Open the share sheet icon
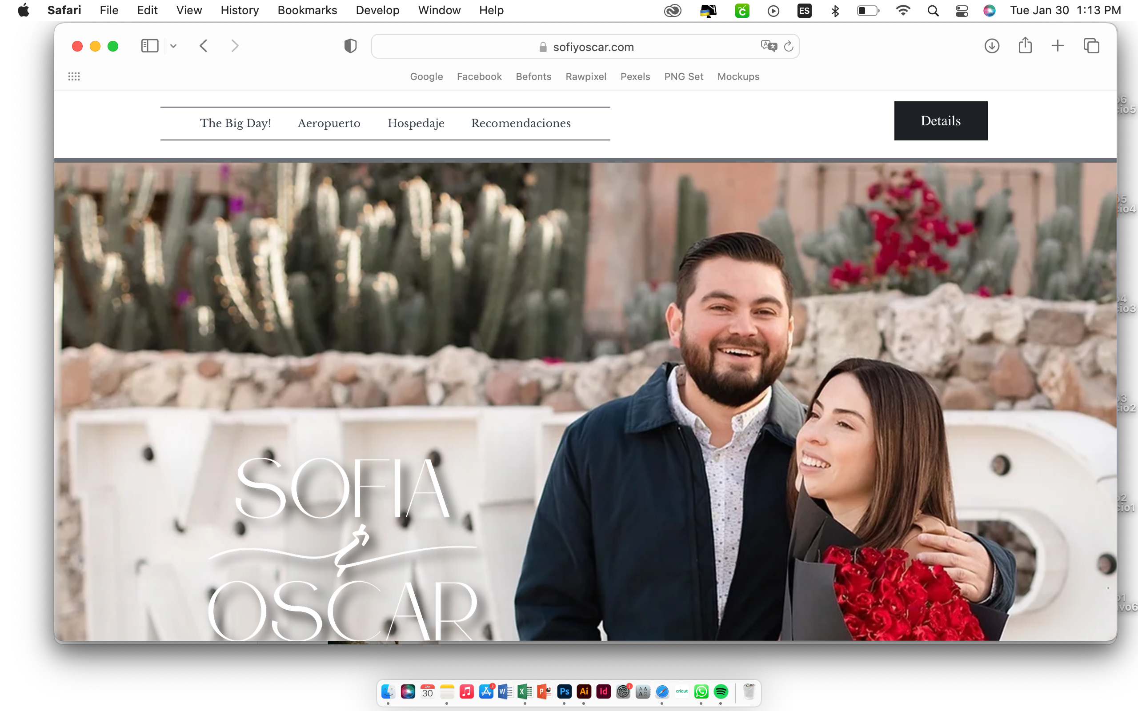The width and height of the screenshot is (1138, 711). [x=1025, y=46]
